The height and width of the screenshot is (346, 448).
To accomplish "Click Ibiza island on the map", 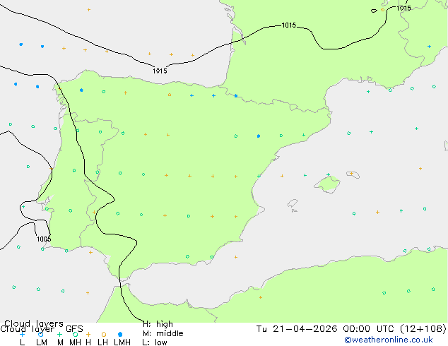I will click(x=293, y=203).
